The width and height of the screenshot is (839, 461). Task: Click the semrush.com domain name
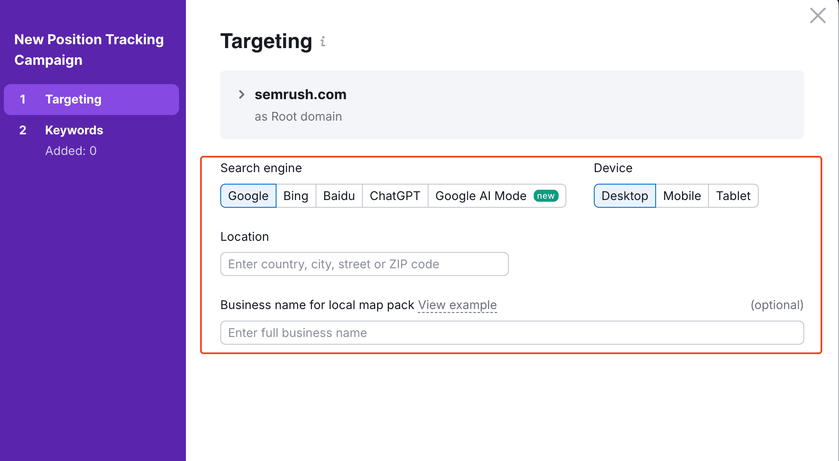301,94
